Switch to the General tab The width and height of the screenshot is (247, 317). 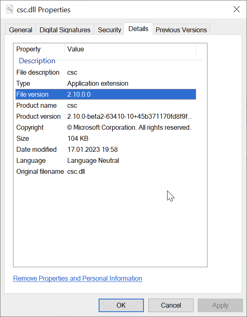(21, 30)
